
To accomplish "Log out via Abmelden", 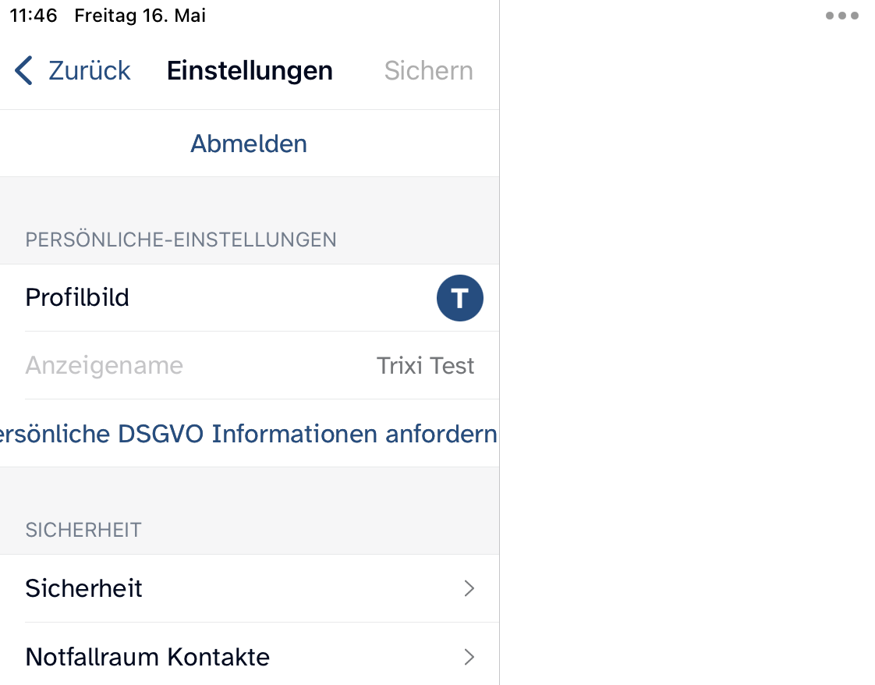I will [249, 144].
